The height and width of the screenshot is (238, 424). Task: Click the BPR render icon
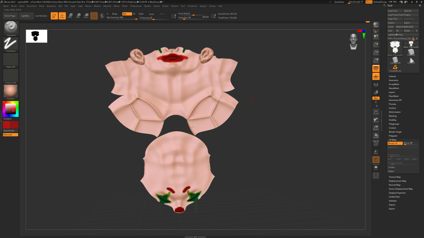pos(376,25)
